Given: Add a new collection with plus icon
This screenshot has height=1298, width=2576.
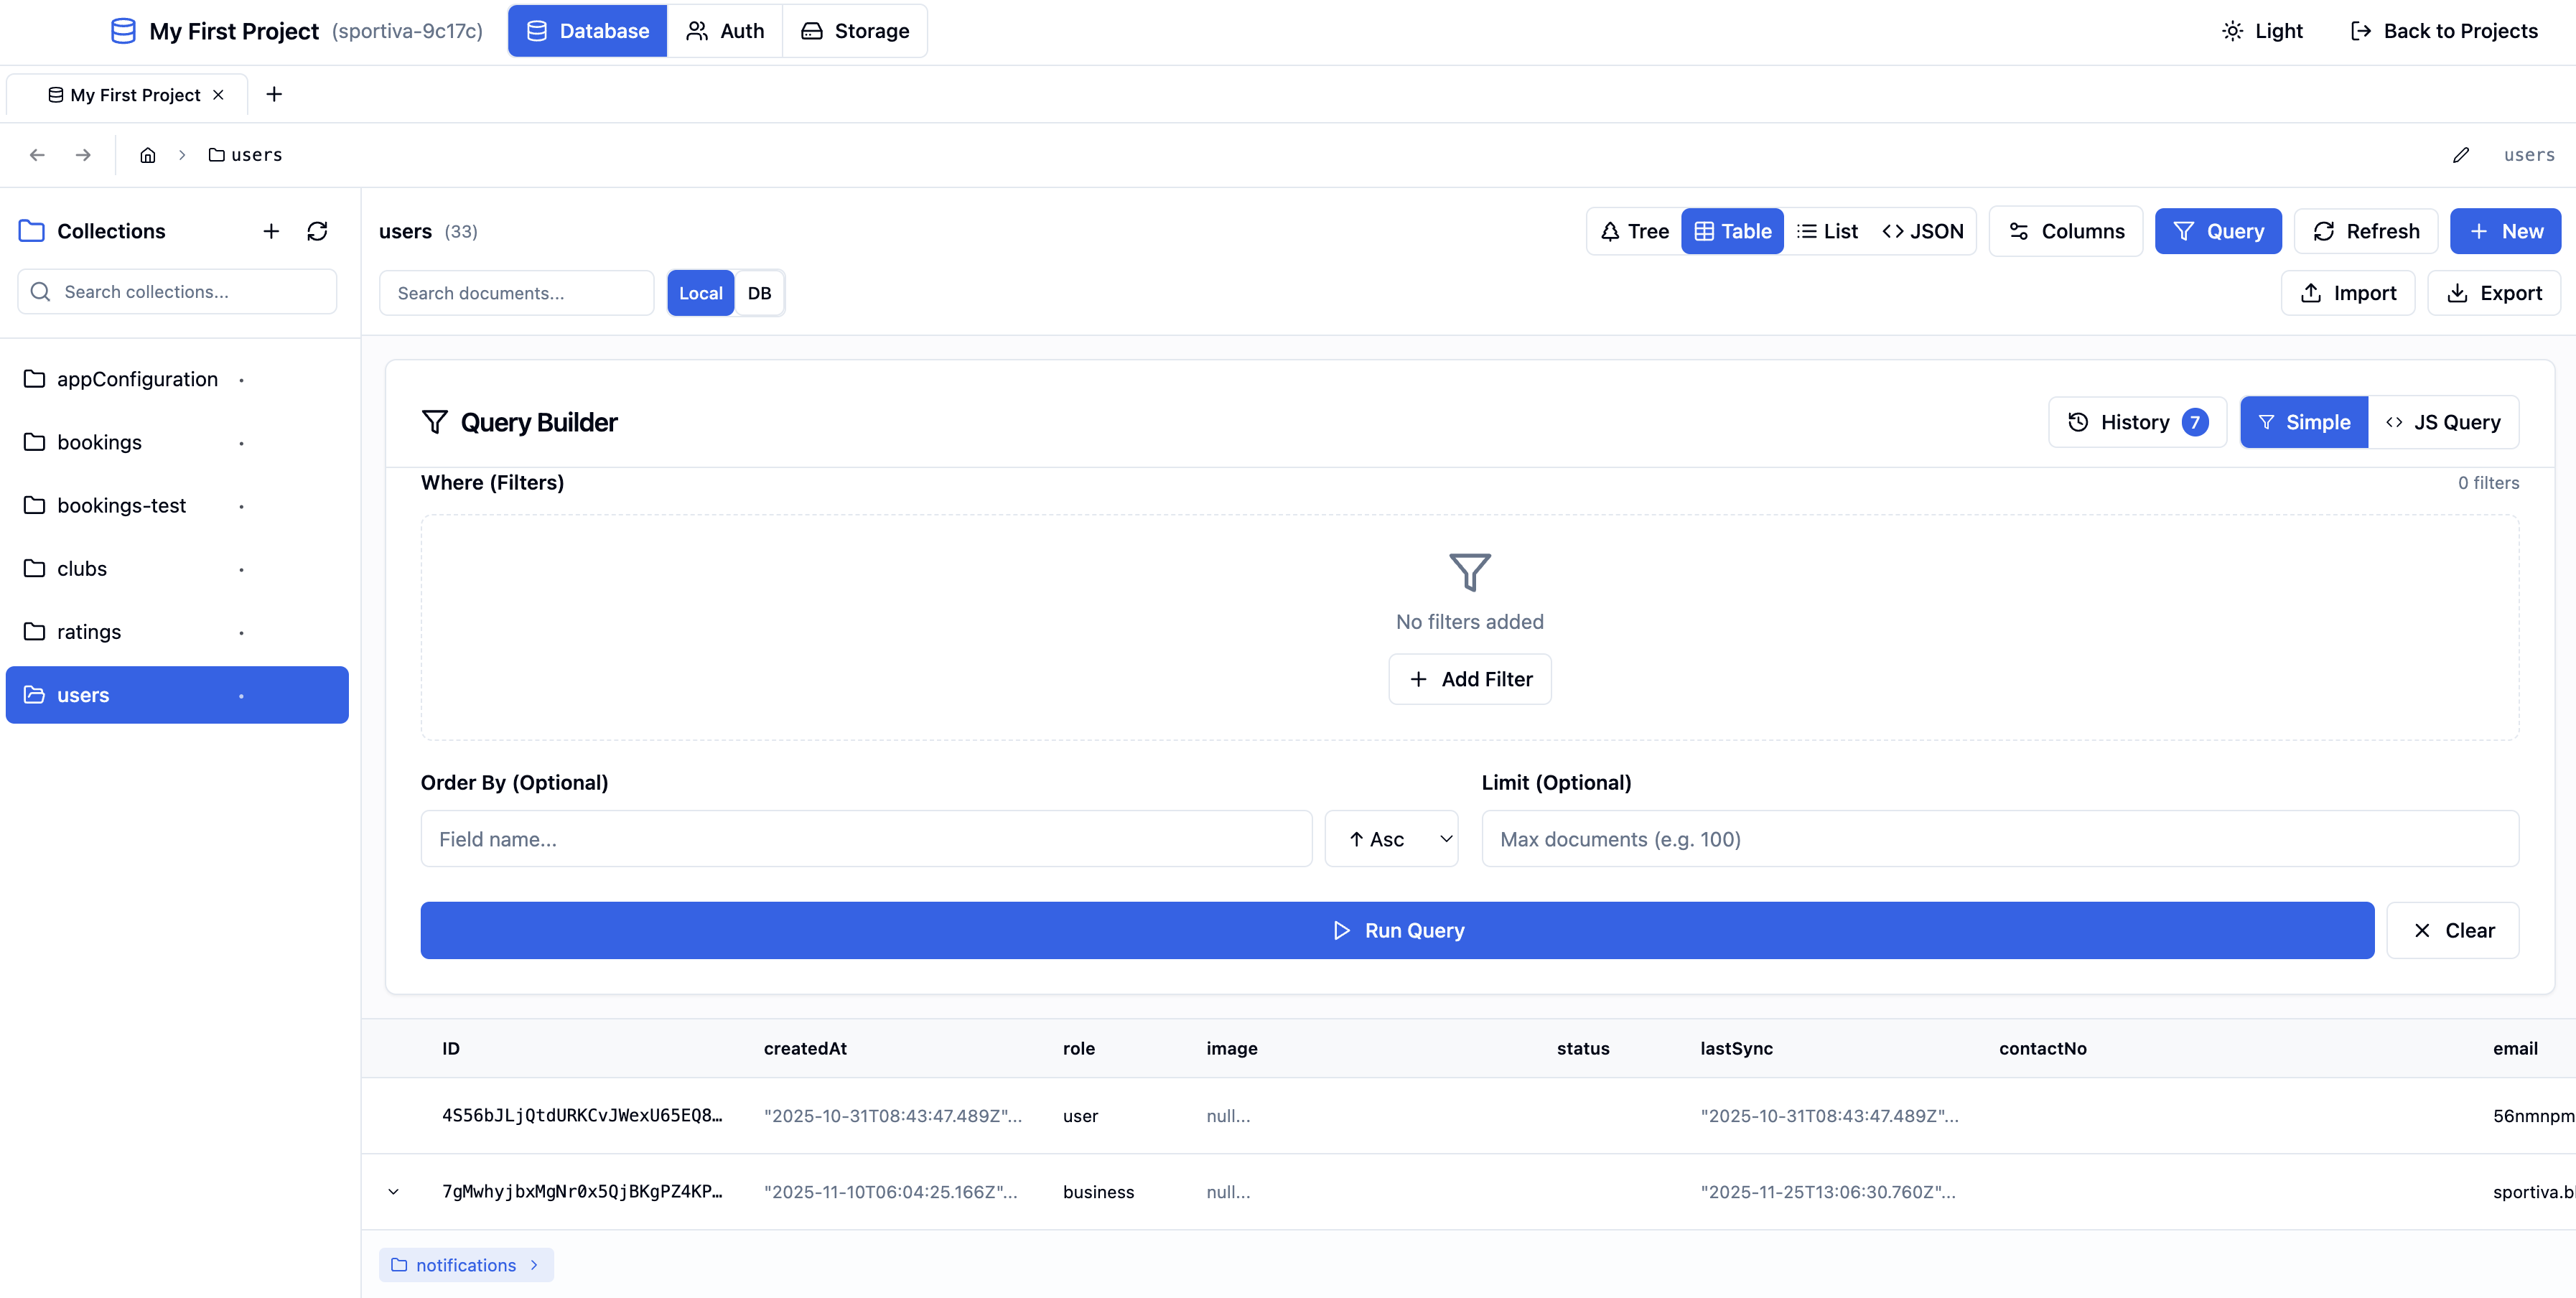Looking at the screenshot, I should pos(270,231).
